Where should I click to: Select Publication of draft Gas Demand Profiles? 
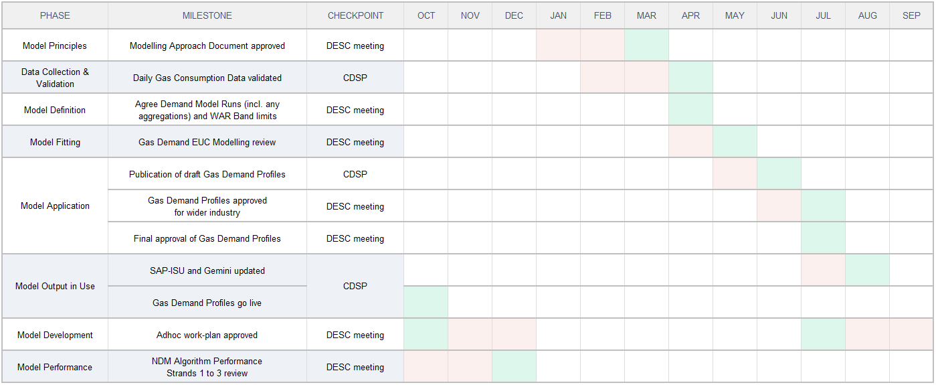pyautogui.click(x=207, y=174)
